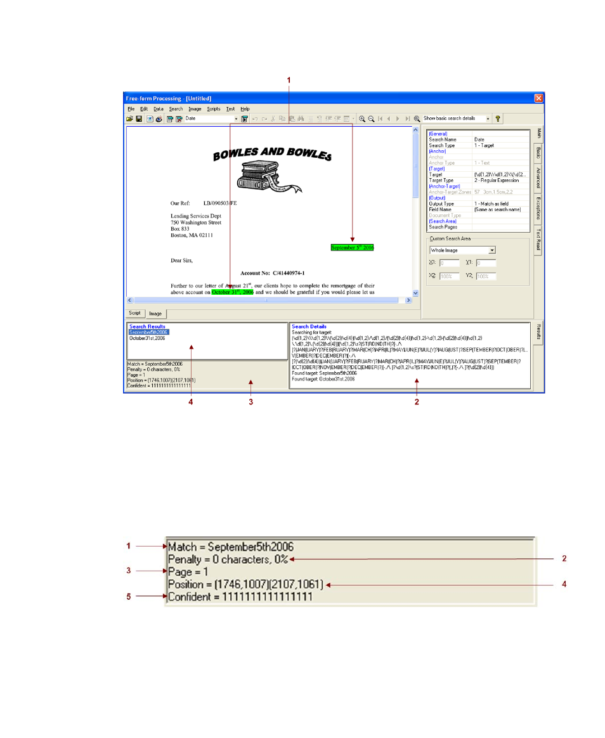
Task: Click the undo arrow toolbar icon
Action: 255,119
